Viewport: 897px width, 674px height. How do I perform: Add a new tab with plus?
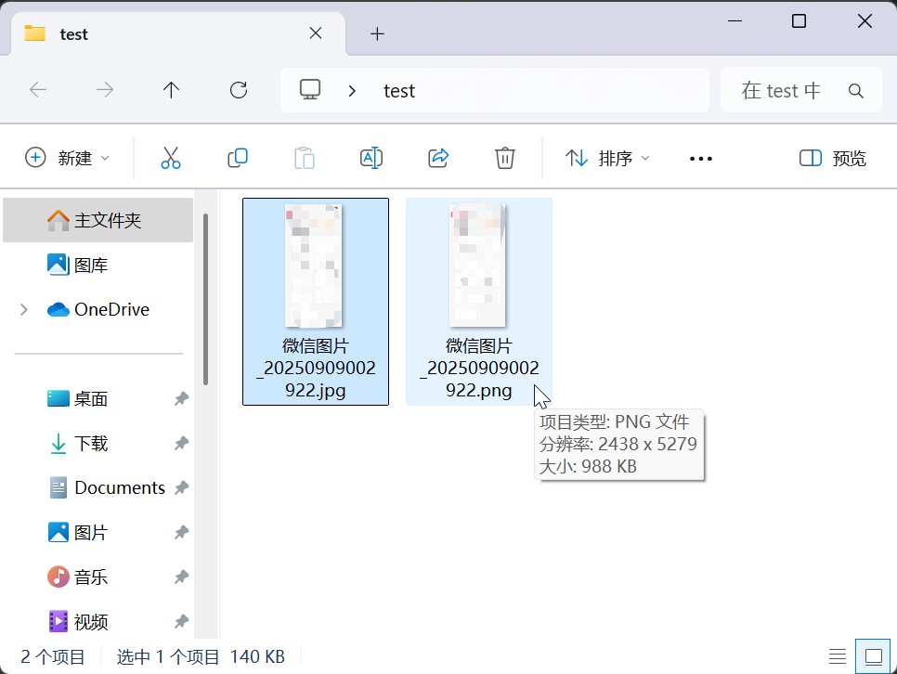pyautogui.click(x=377, y=33)
